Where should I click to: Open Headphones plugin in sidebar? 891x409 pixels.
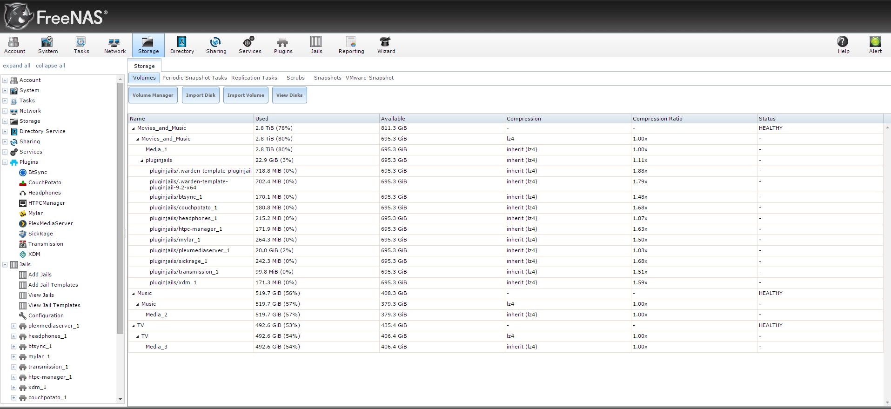coord(40,193)
